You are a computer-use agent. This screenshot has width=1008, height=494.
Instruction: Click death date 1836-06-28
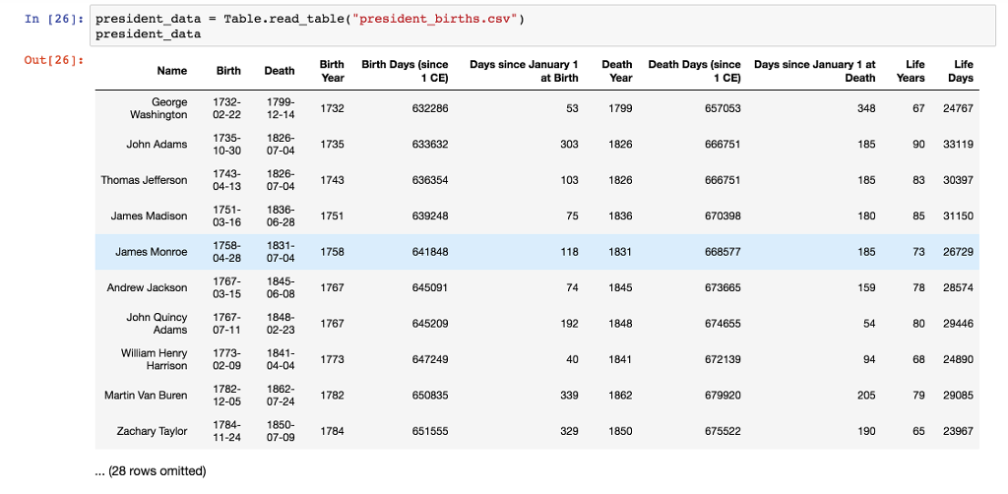[x=280, y=216]
